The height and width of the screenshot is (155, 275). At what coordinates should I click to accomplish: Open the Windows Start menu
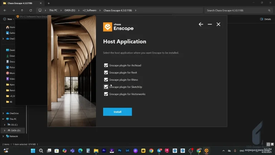click(x=33, y=151)
